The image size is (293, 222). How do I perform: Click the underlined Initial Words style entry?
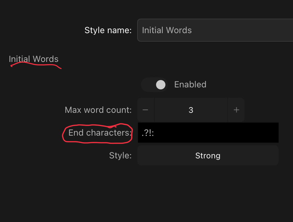pyautogui.click(x=33, y=59)
